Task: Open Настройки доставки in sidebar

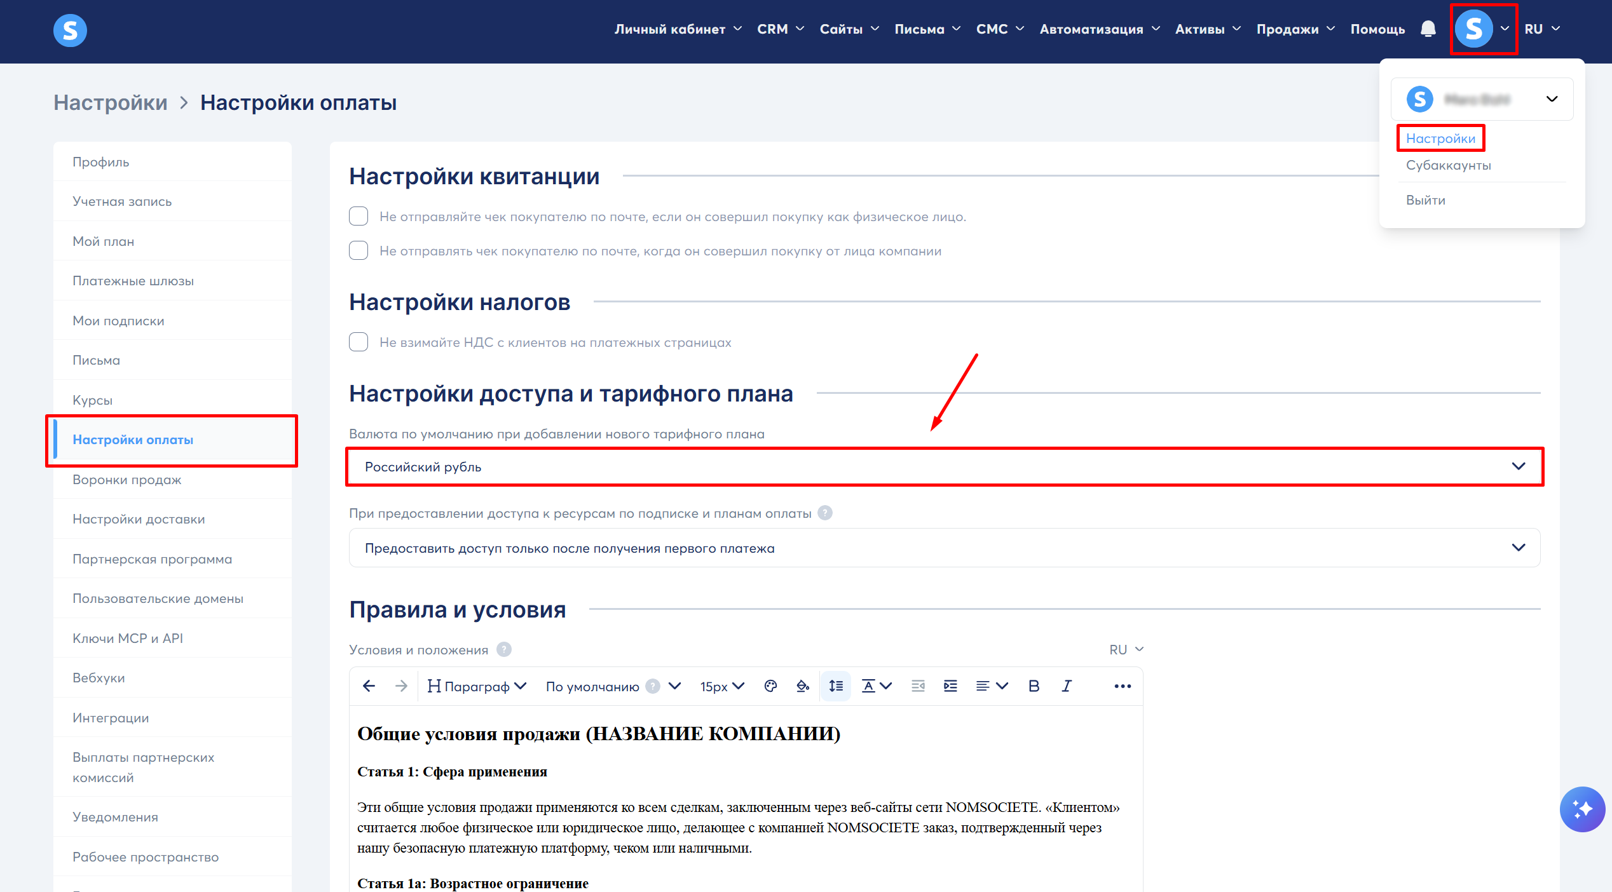Action: point(172,519)
